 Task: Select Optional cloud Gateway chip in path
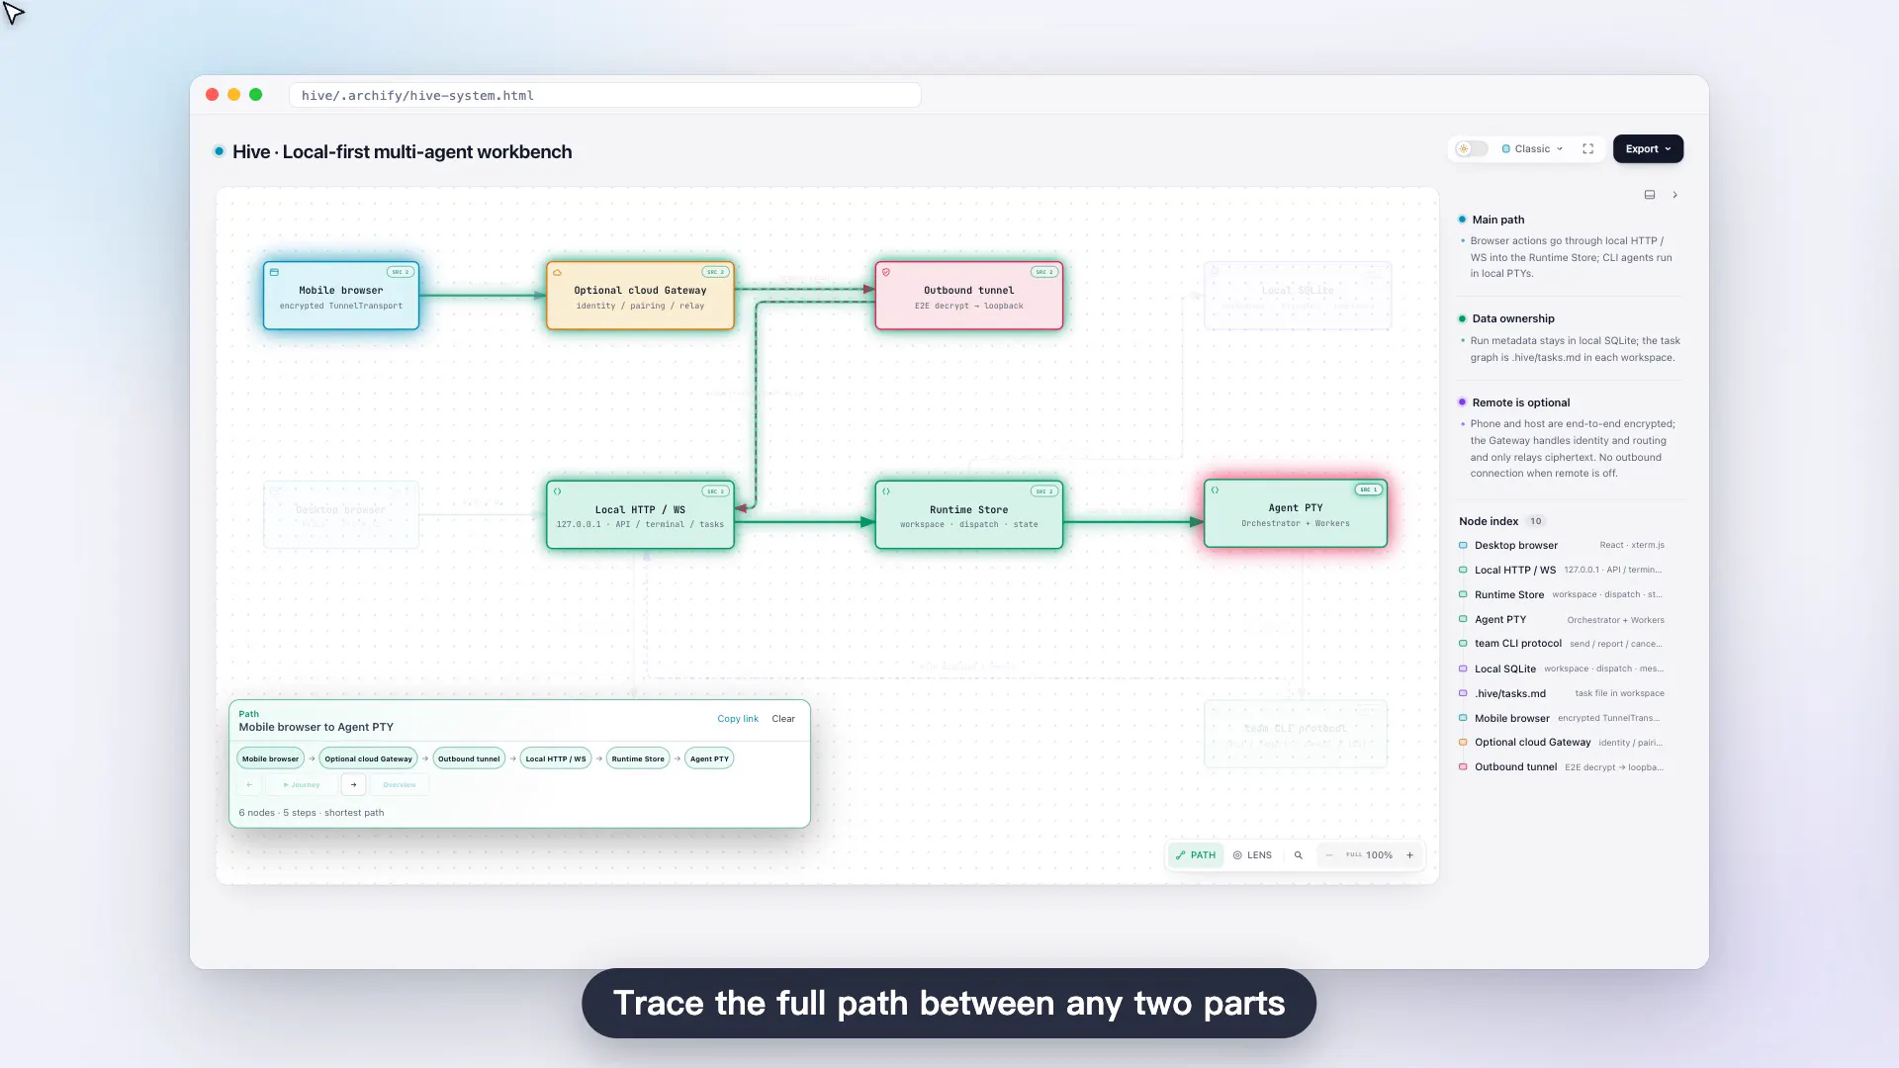[368, 758]
